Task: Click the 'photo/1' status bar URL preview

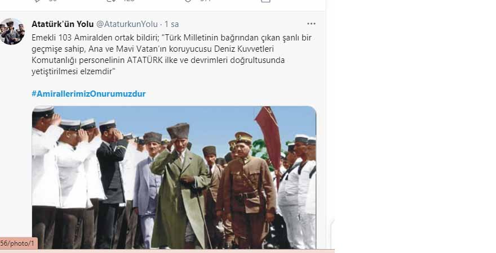Action: pos(19,243)
